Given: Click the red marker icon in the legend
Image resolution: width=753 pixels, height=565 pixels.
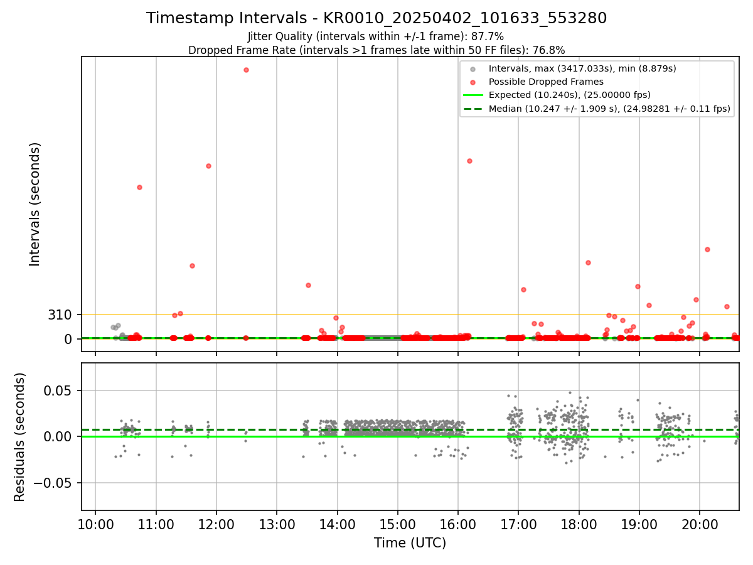Looking at the screenshot, I should point(473,82).
